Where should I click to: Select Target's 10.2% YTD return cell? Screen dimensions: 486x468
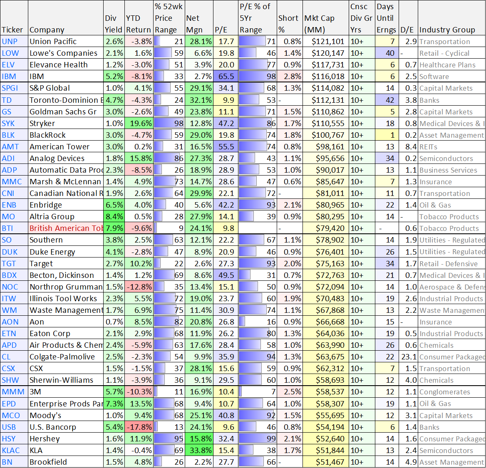(139, 263)
